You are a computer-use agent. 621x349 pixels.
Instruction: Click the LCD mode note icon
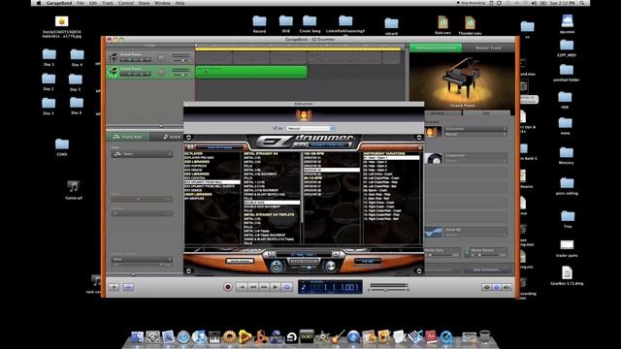(304, 287)
